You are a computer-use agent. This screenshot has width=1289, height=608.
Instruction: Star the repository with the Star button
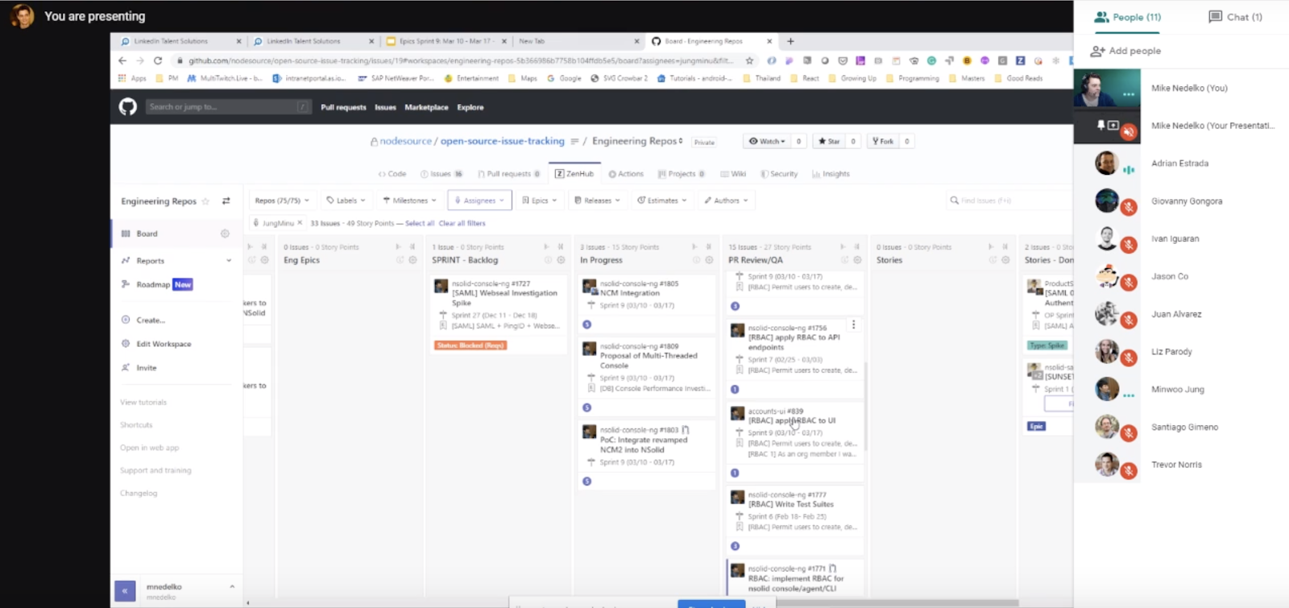tap(828, 141)
